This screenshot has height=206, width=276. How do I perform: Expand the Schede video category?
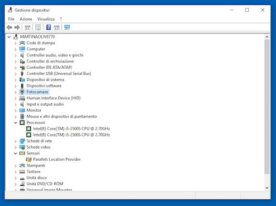(x=15, y=147)
